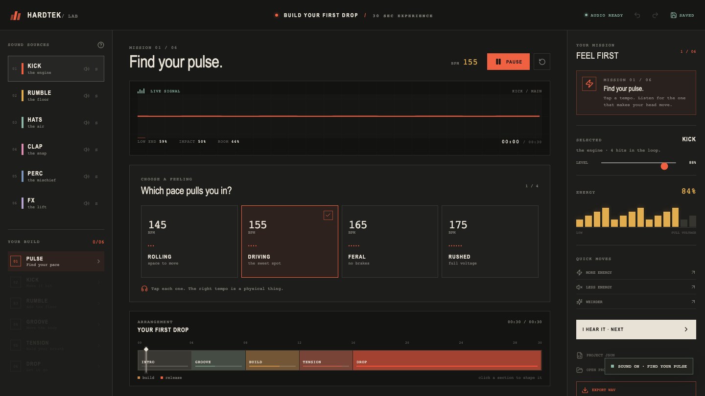The image size is (705, 396).
Task: Click the undo arrow in header
Action: pyautogui.click(x=637, y=15)
